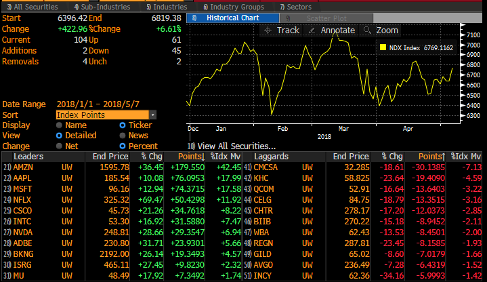Open the AVGO laggard row
The height and width of the screenshot is (282, 487).
tap(362, 265)
